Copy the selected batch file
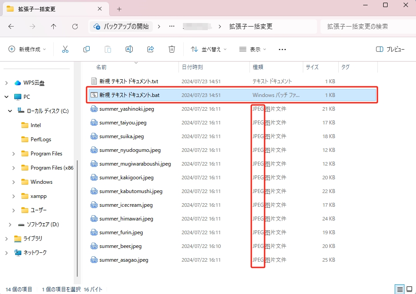Screen dimensions: 416x294 [87, 49]
